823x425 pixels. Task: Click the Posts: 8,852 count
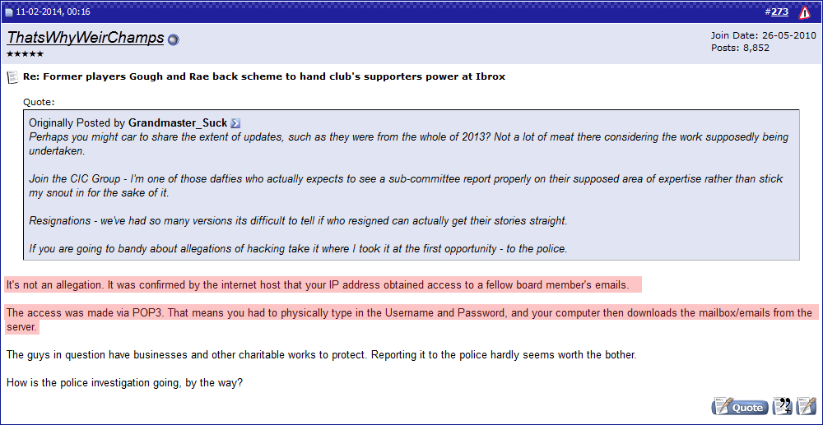coord(740,48)
